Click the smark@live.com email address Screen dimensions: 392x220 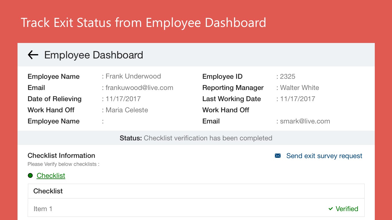305,121
